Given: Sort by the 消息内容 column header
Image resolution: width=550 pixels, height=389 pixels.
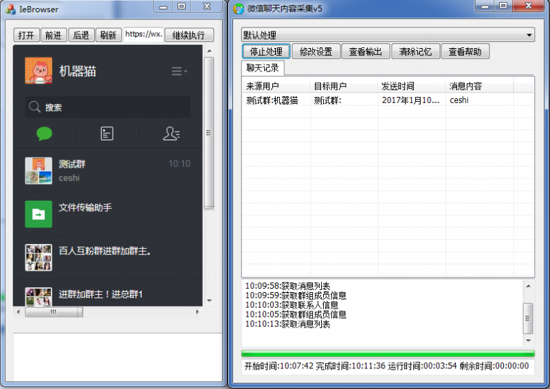Looking at the screenshot, I should [x=479, y=86].
